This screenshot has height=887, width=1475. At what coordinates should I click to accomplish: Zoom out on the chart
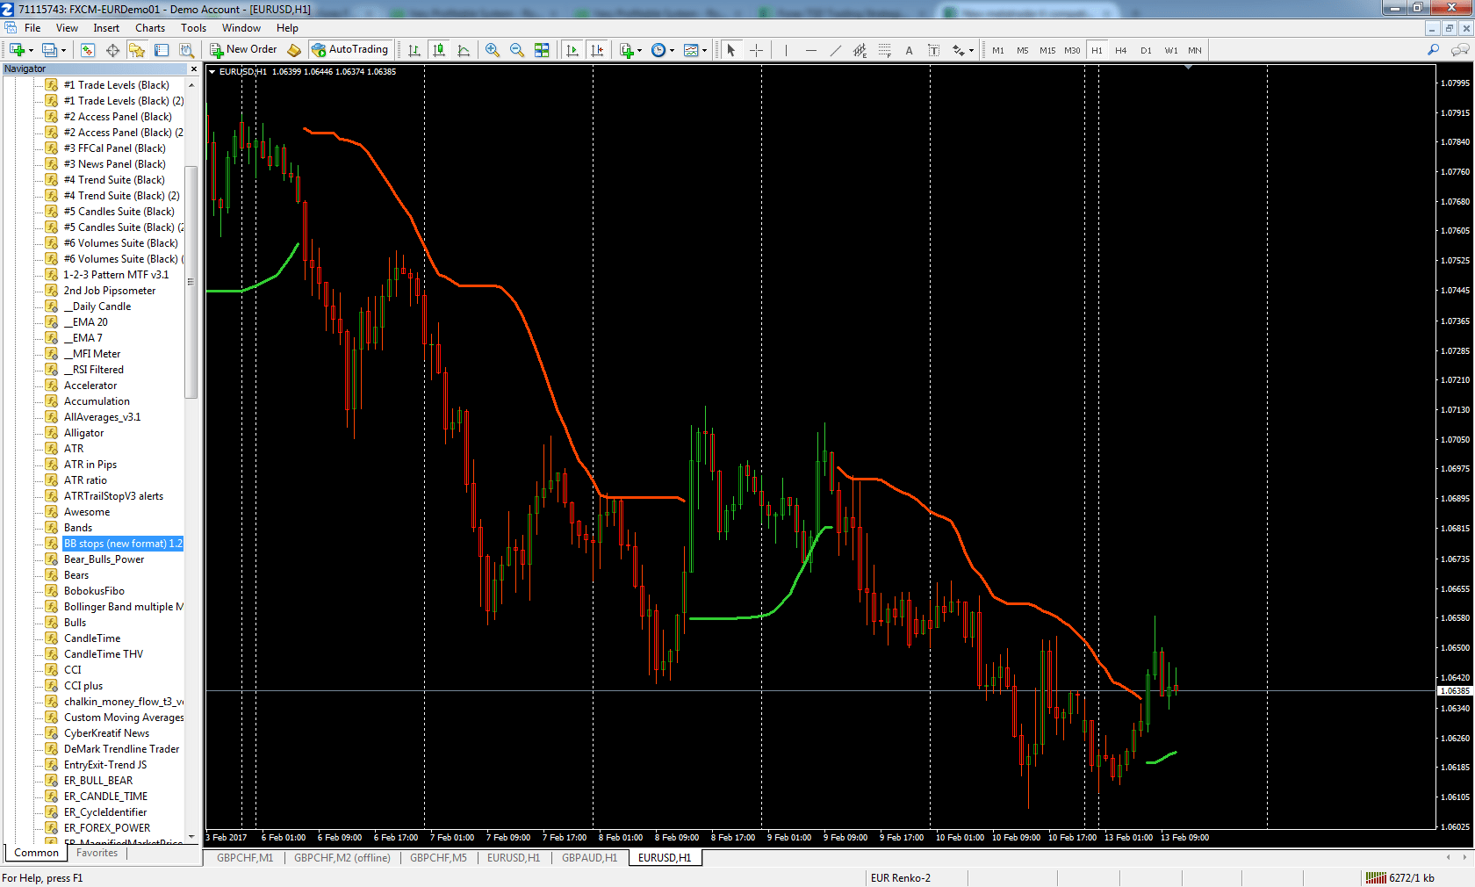click(x=517, y=50)
